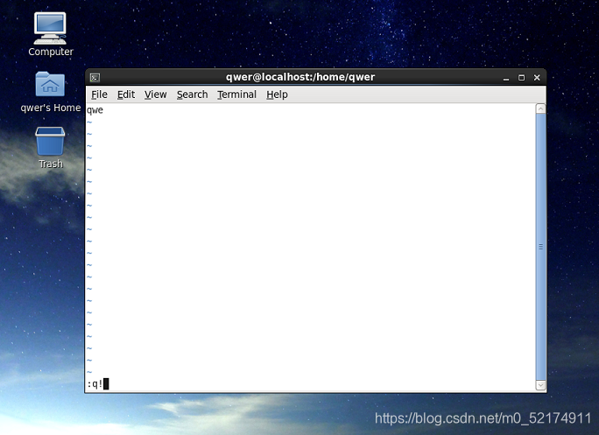Click the vertical scrollbar thumb
Screen dimensions: 599x435
click(x=540, y=247)
